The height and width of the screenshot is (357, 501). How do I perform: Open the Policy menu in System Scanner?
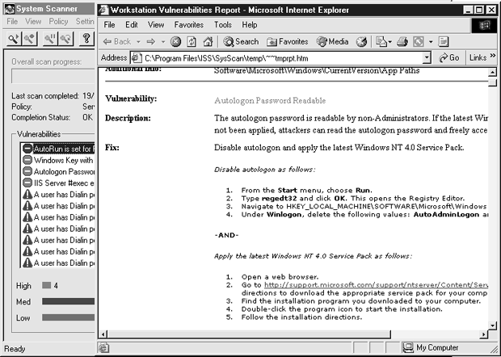click(57, 22)
